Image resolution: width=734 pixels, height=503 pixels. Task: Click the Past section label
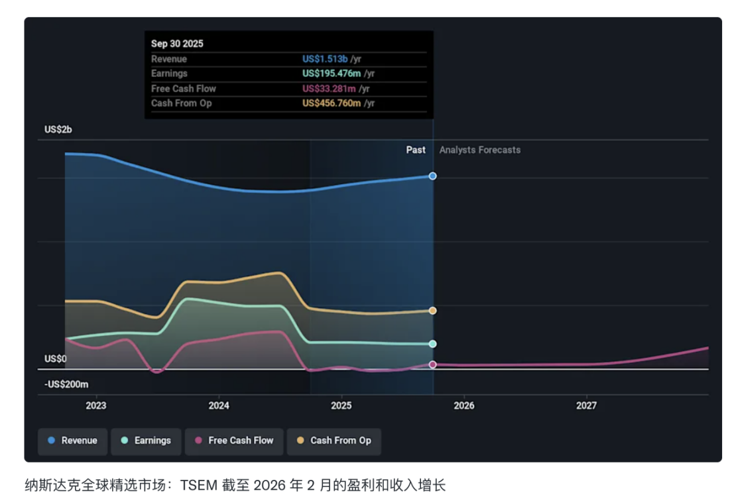tap(416, 150)
